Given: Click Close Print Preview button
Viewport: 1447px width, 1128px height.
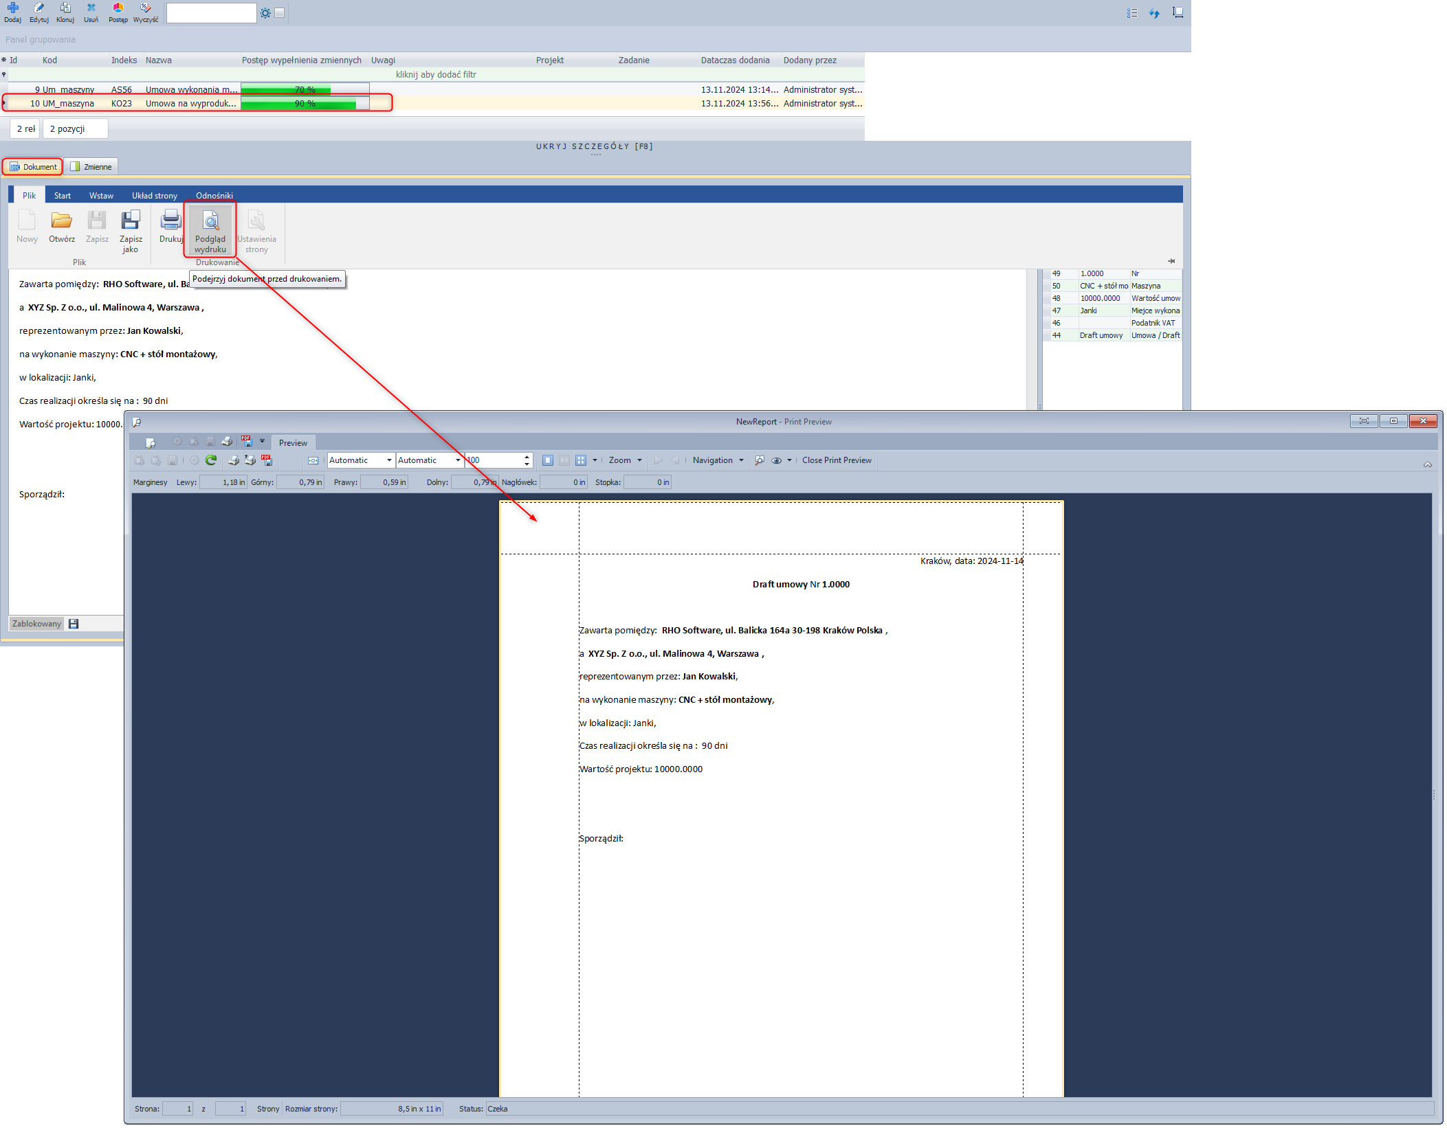Looking at the screenshot, I should click(x=837, y=460).
